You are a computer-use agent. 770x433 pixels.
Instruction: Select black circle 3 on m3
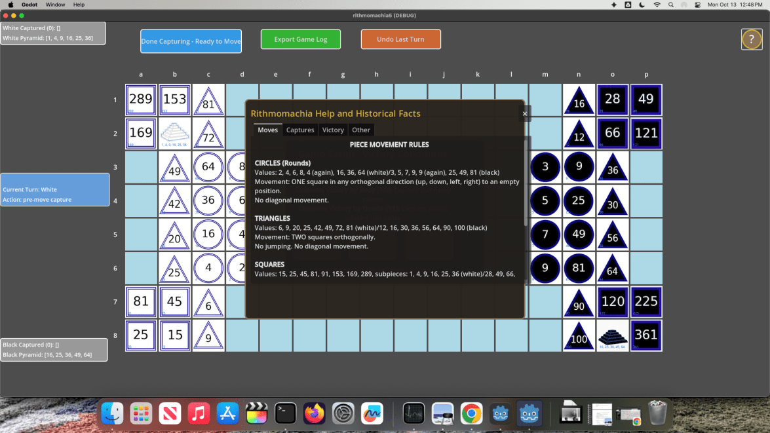545,167
